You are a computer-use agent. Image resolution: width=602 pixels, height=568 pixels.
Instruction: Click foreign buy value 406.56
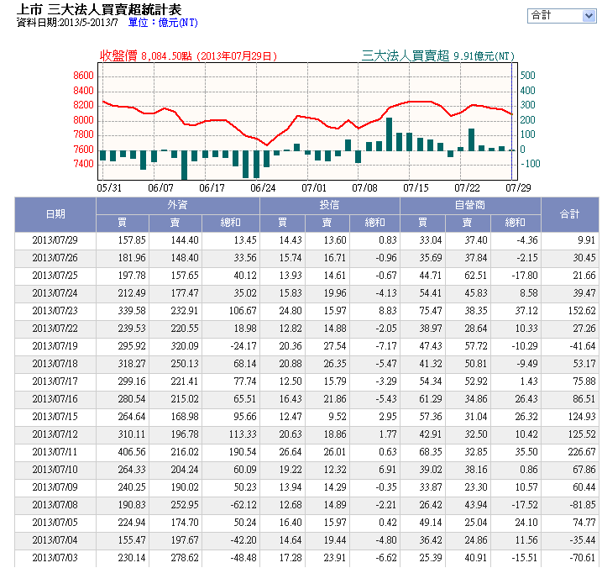(x=132, y=452)
